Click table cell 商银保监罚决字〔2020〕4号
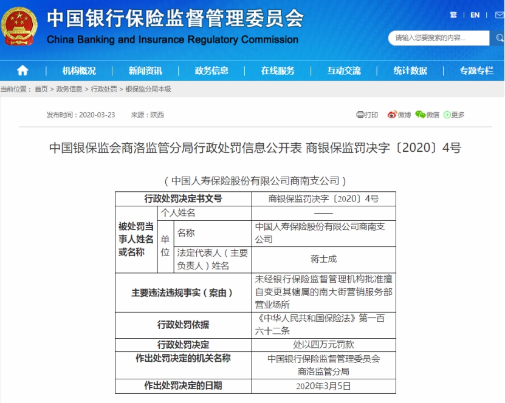 tap(324, 198)
